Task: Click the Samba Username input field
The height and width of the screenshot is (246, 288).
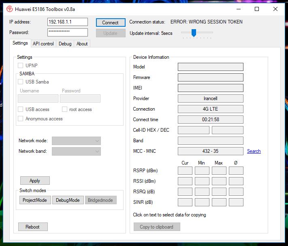Action: (38, 98)
